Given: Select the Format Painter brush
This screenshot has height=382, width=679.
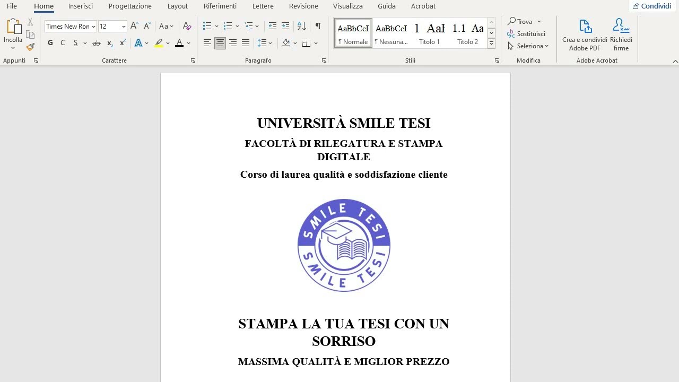Looking at the screenshot, I should tap(30, 47).
